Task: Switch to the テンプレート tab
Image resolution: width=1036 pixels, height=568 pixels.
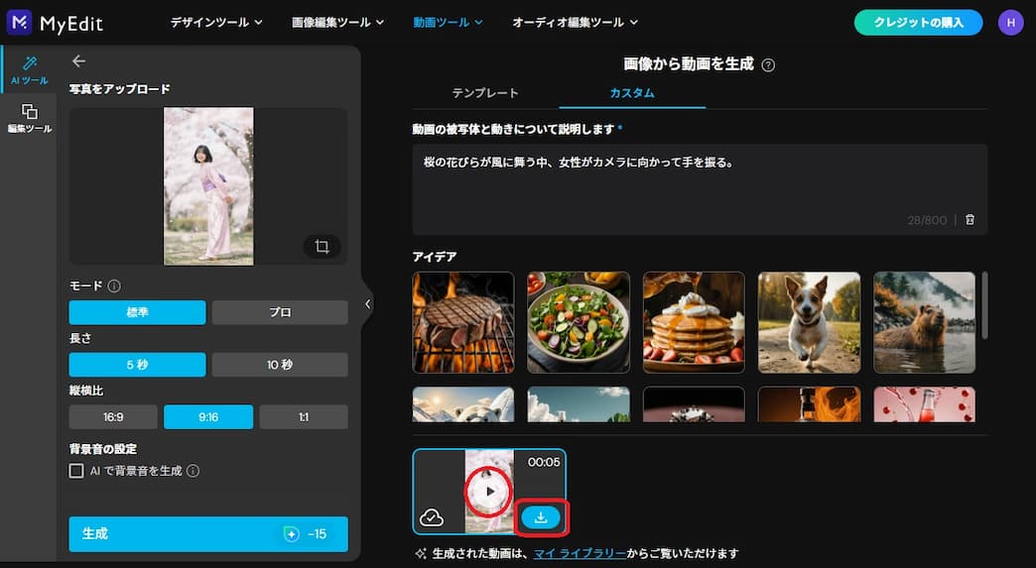Action: (x=485, y=93)
